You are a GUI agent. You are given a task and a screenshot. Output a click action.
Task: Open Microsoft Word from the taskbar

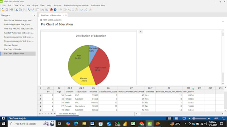(x=92, y=124)
